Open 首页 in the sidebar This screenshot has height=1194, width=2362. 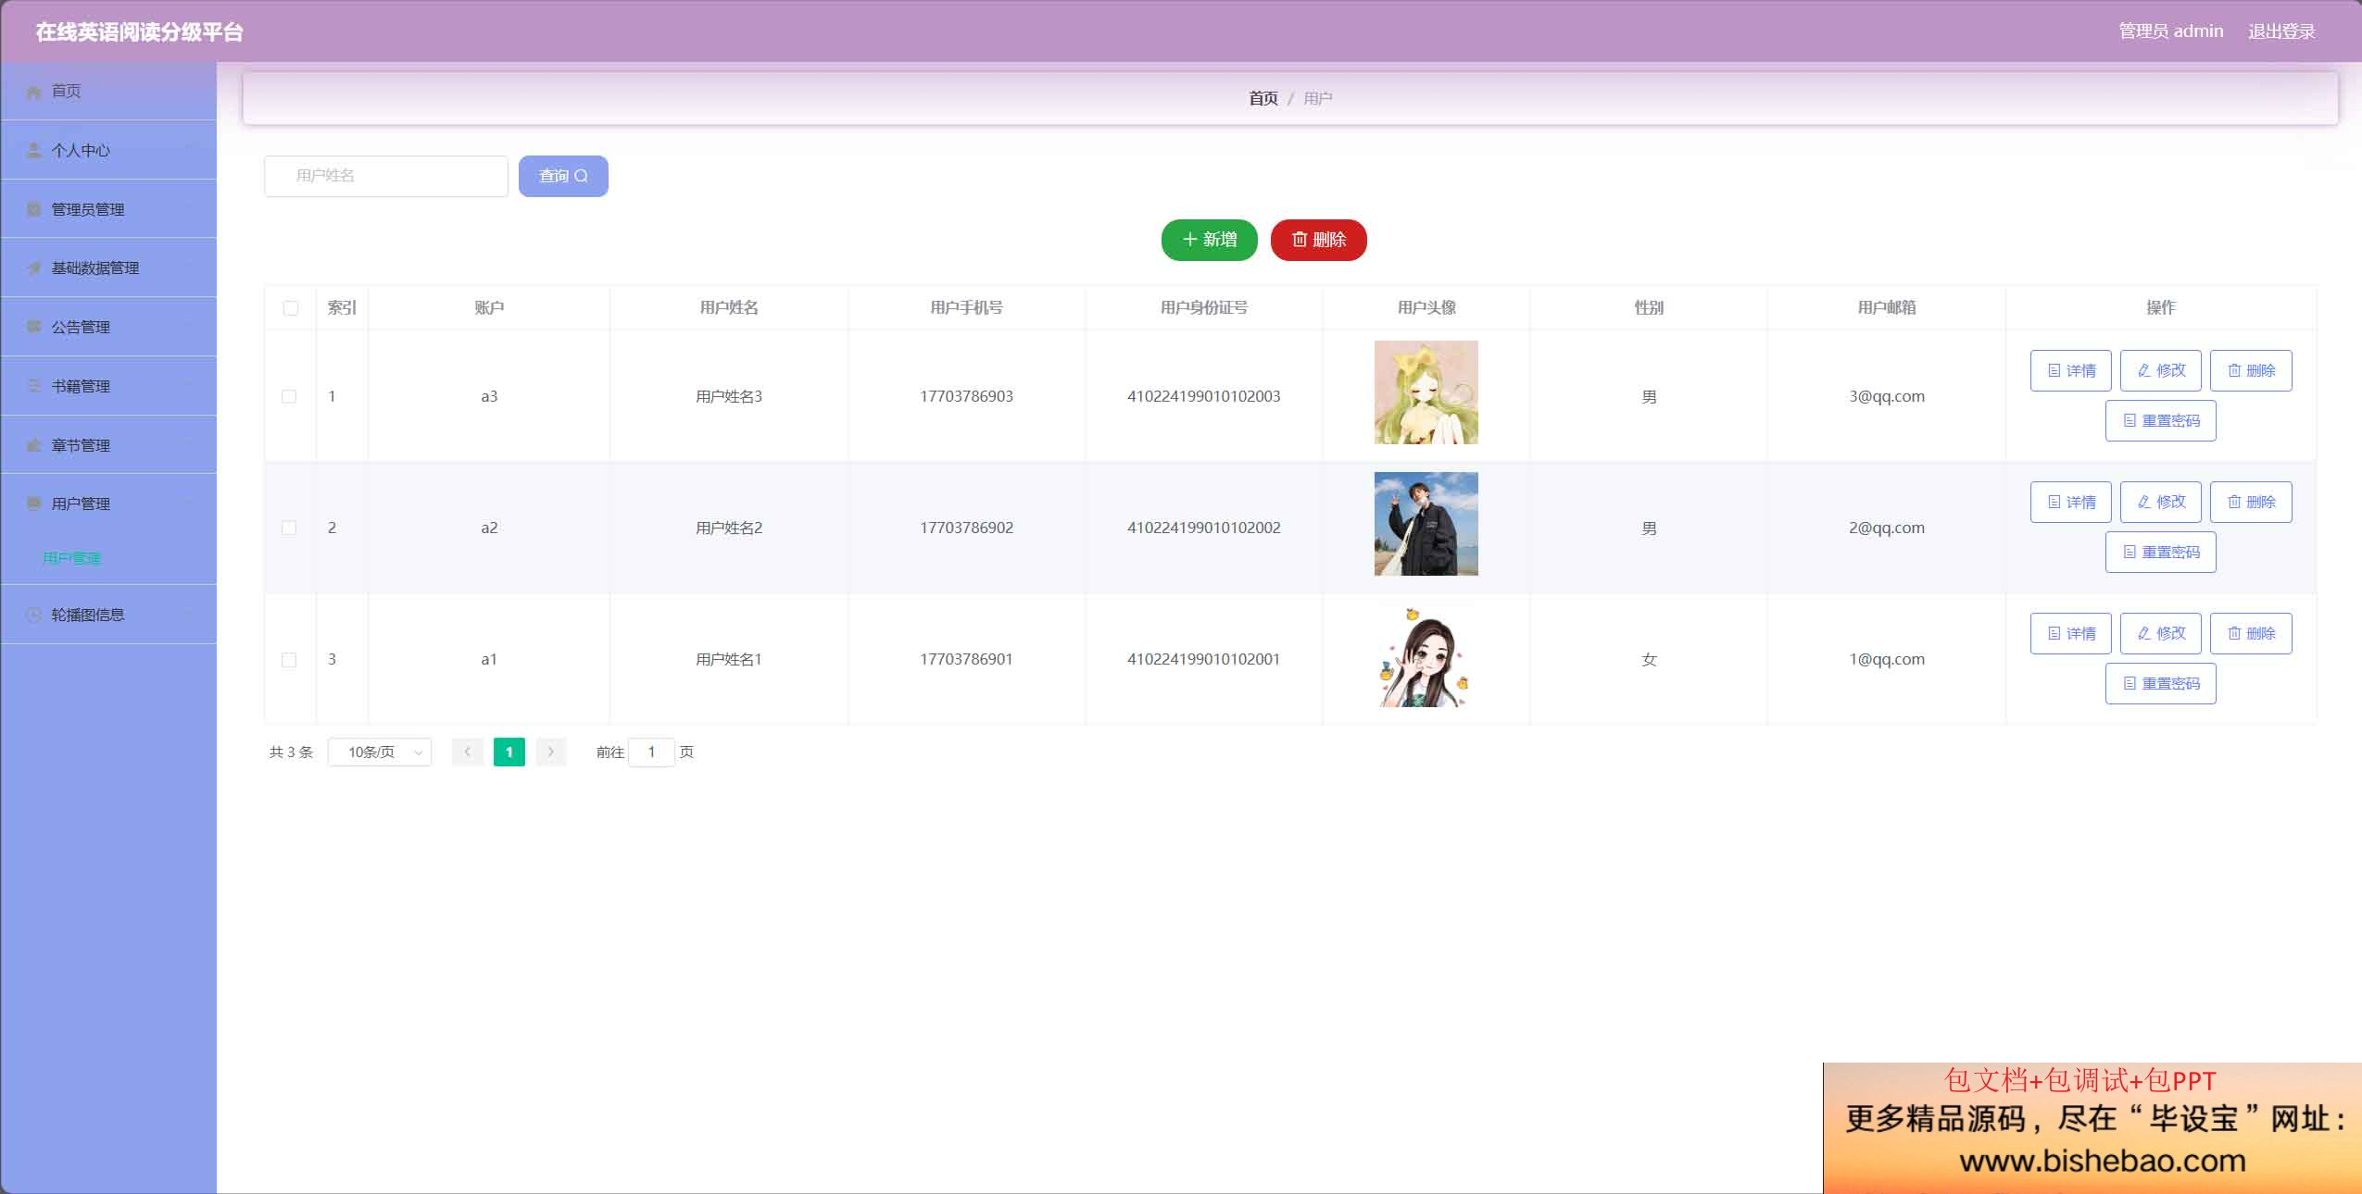click(x=108, y=92)
